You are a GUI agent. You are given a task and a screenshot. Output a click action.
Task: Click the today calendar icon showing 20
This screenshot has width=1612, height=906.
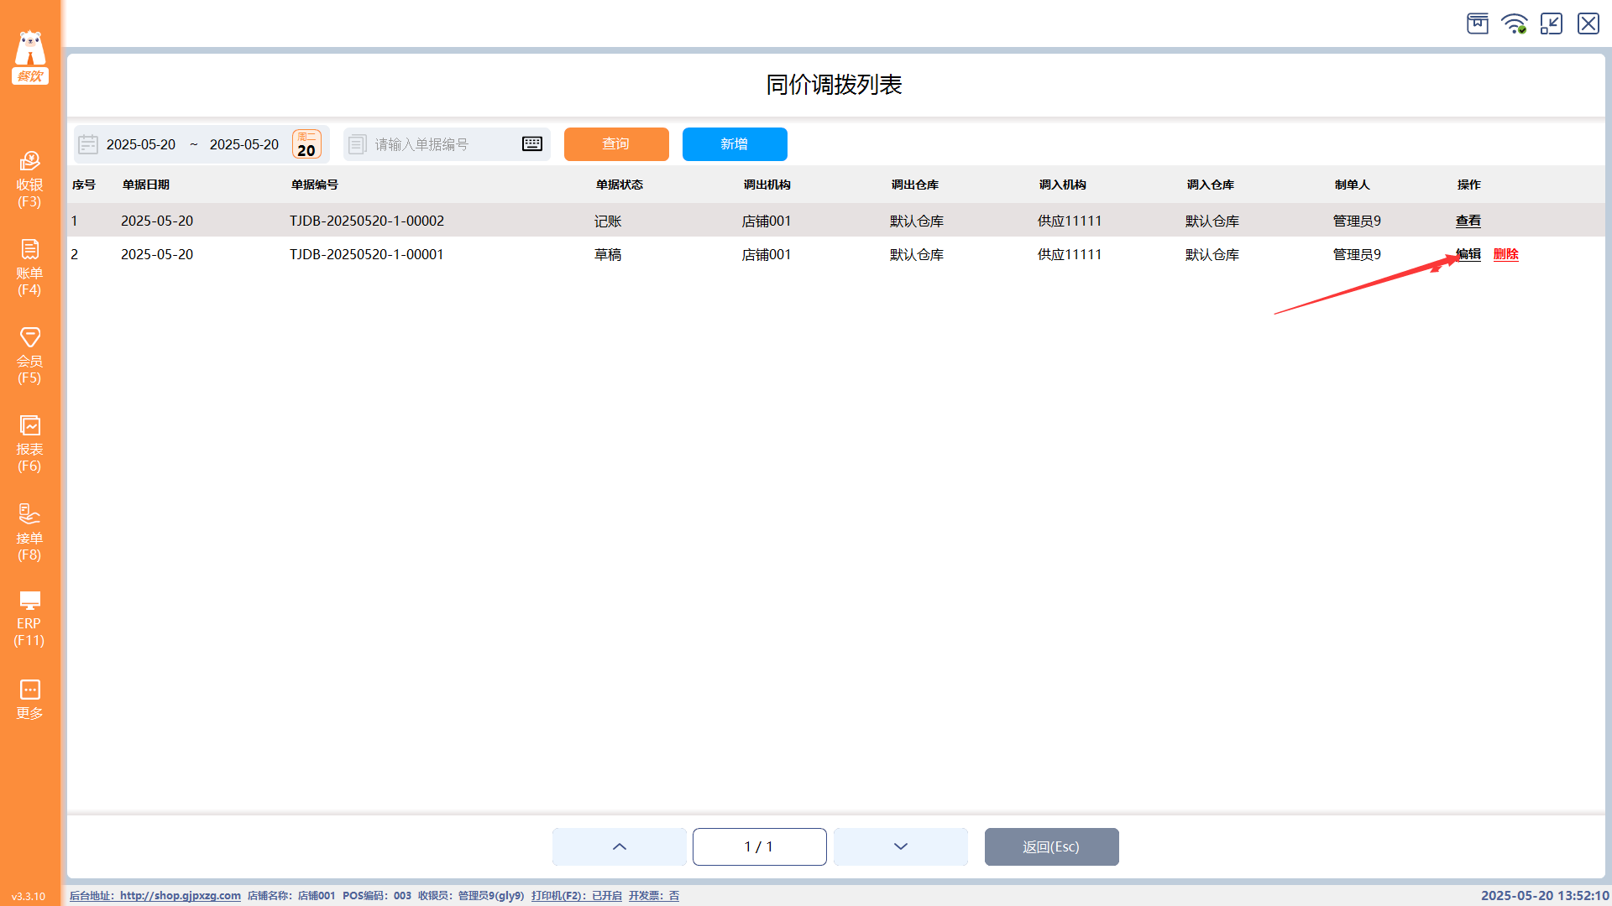tap(306, 144)
